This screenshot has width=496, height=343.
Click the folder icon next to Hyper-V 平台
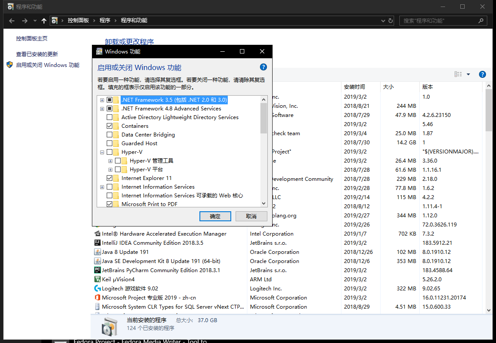(124, 170)
